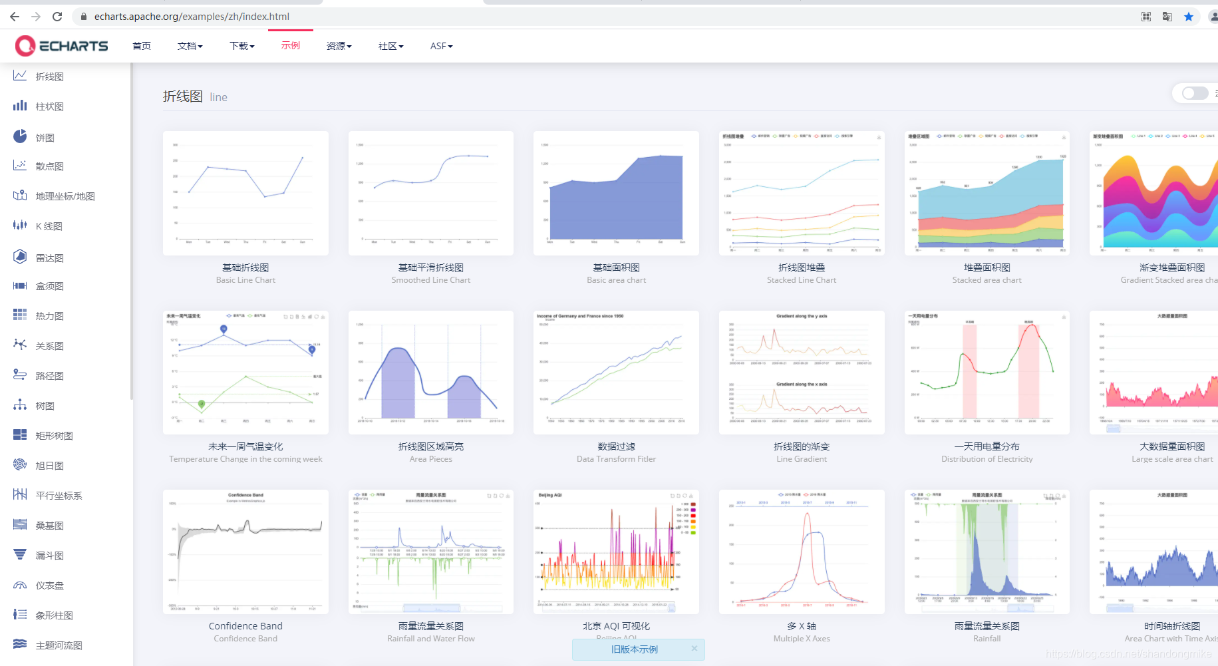
Task: Select the K线图 candlestick category
Action: click(x=49, y=226)
